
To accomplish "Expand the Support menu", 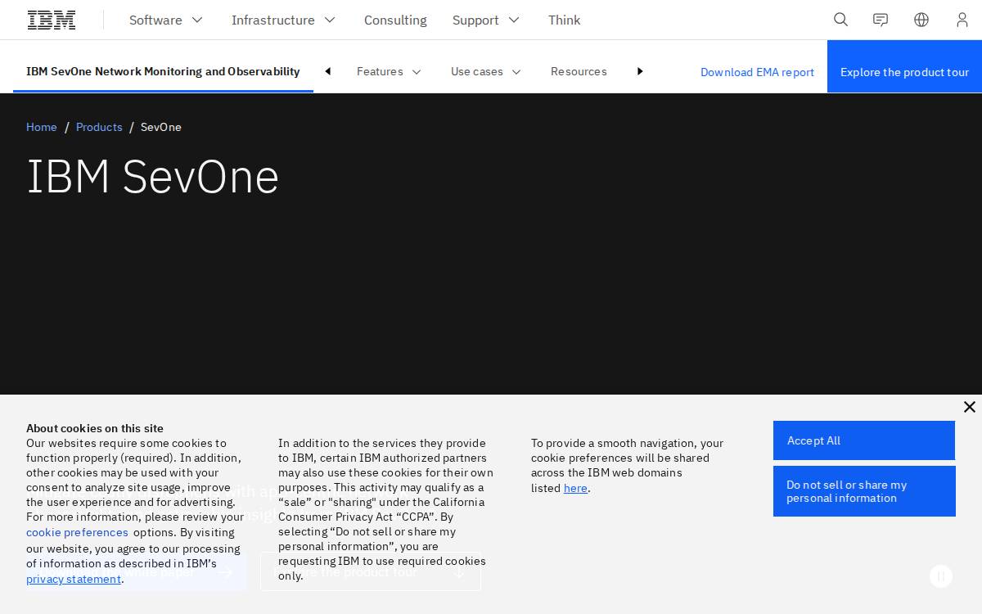I will (x=486, y=20).
